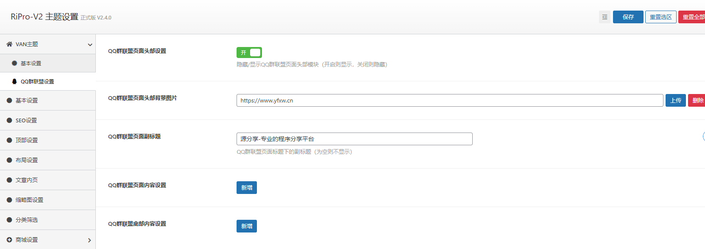Click the 副标题 hint text 为空则不显示
This screenshot has height=249, width=705.
click(294, 152)
